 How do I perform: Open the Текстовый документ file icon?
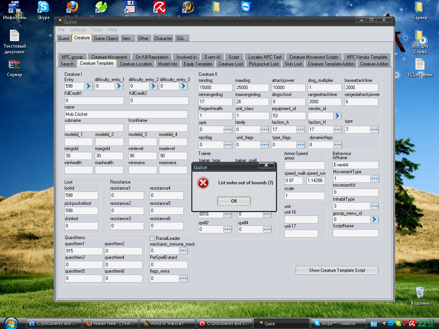point(14,42)
